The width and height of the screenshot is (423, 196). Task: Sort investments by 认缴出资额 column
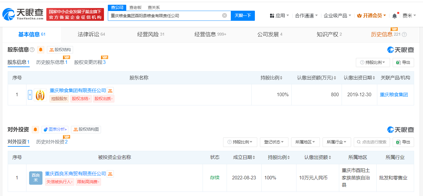(x=330, y=157)
